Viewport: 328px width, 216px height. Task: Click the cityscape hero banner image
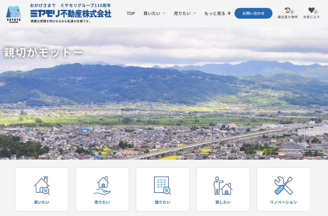[x=164, y=95]
